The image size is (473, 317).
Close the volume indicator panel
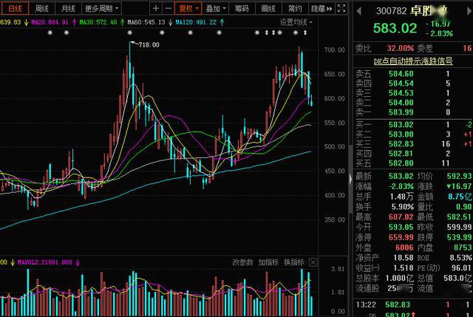click(313, 262)
